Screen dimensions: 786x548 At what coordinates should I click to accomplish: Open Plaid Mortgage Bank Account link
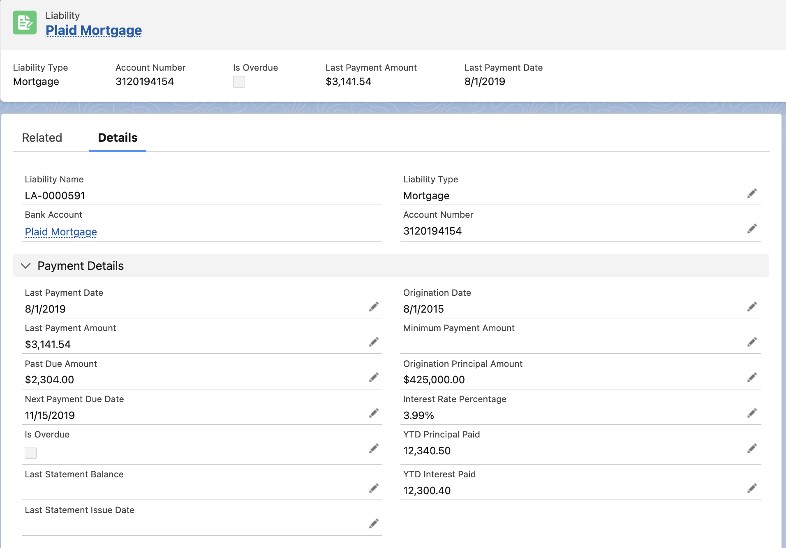61,232
